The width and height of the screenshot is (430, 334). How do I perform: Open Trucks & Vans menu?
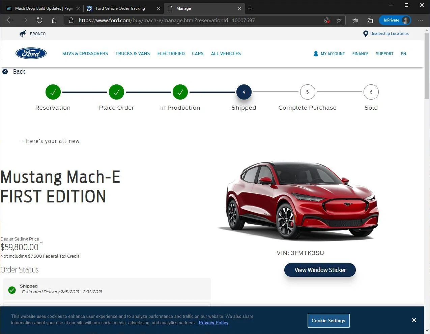[x=133, y=53]
